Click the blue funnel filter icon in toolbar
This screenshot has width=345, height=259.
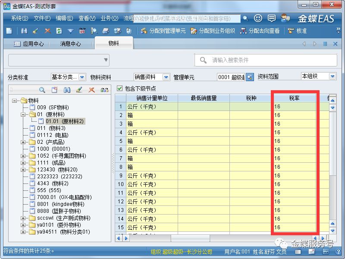click(70, 31)
